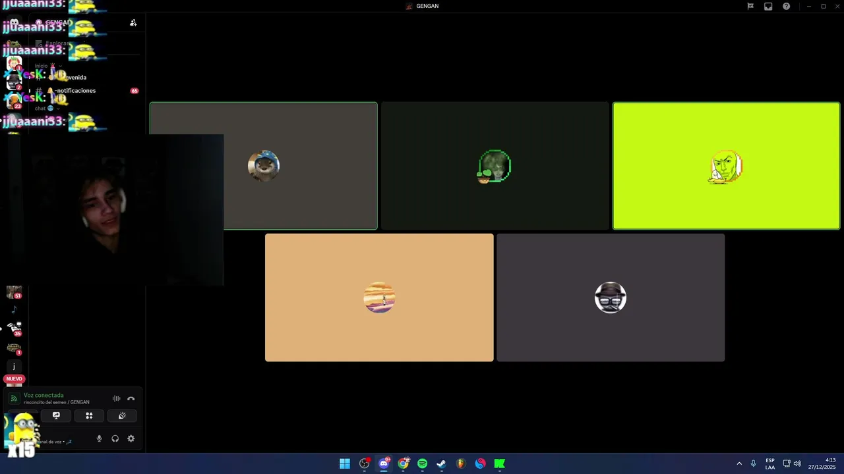Open the Discord help icon
Image resolution: width=844 pixels, height=474 pixels.
coord(787,6)
